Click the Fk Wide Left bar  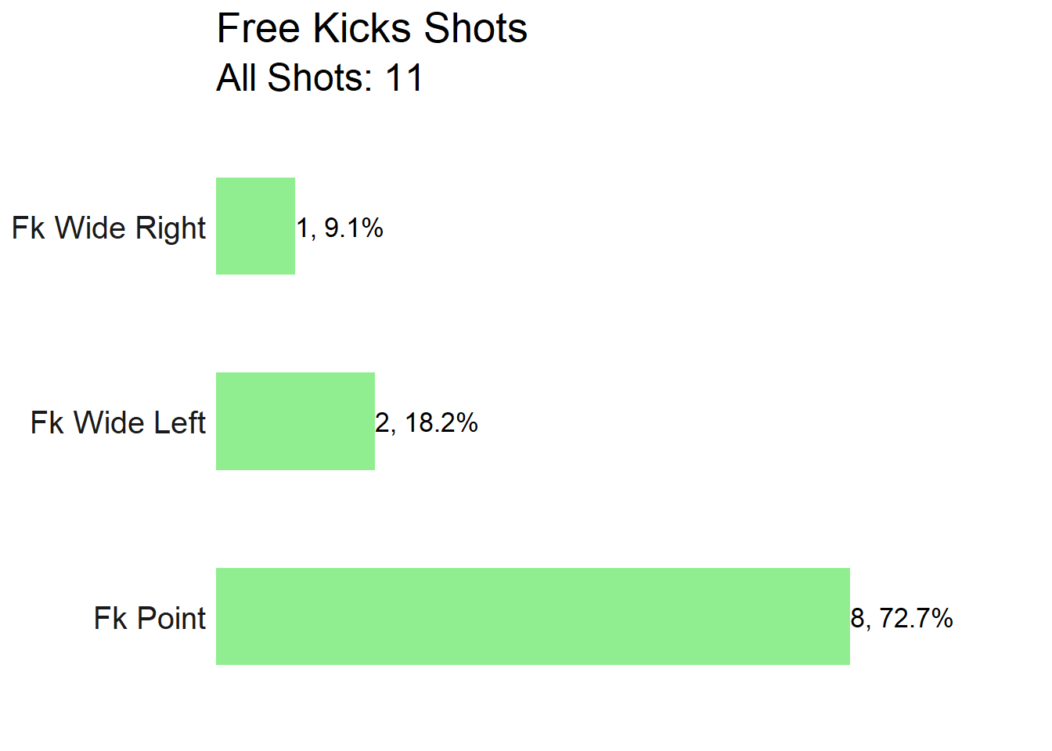(295, 421)
